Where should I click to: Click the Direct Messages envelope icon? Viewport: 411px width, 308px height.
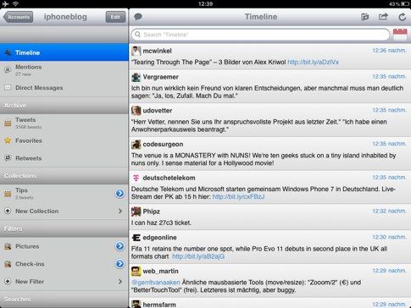(8, 87)
